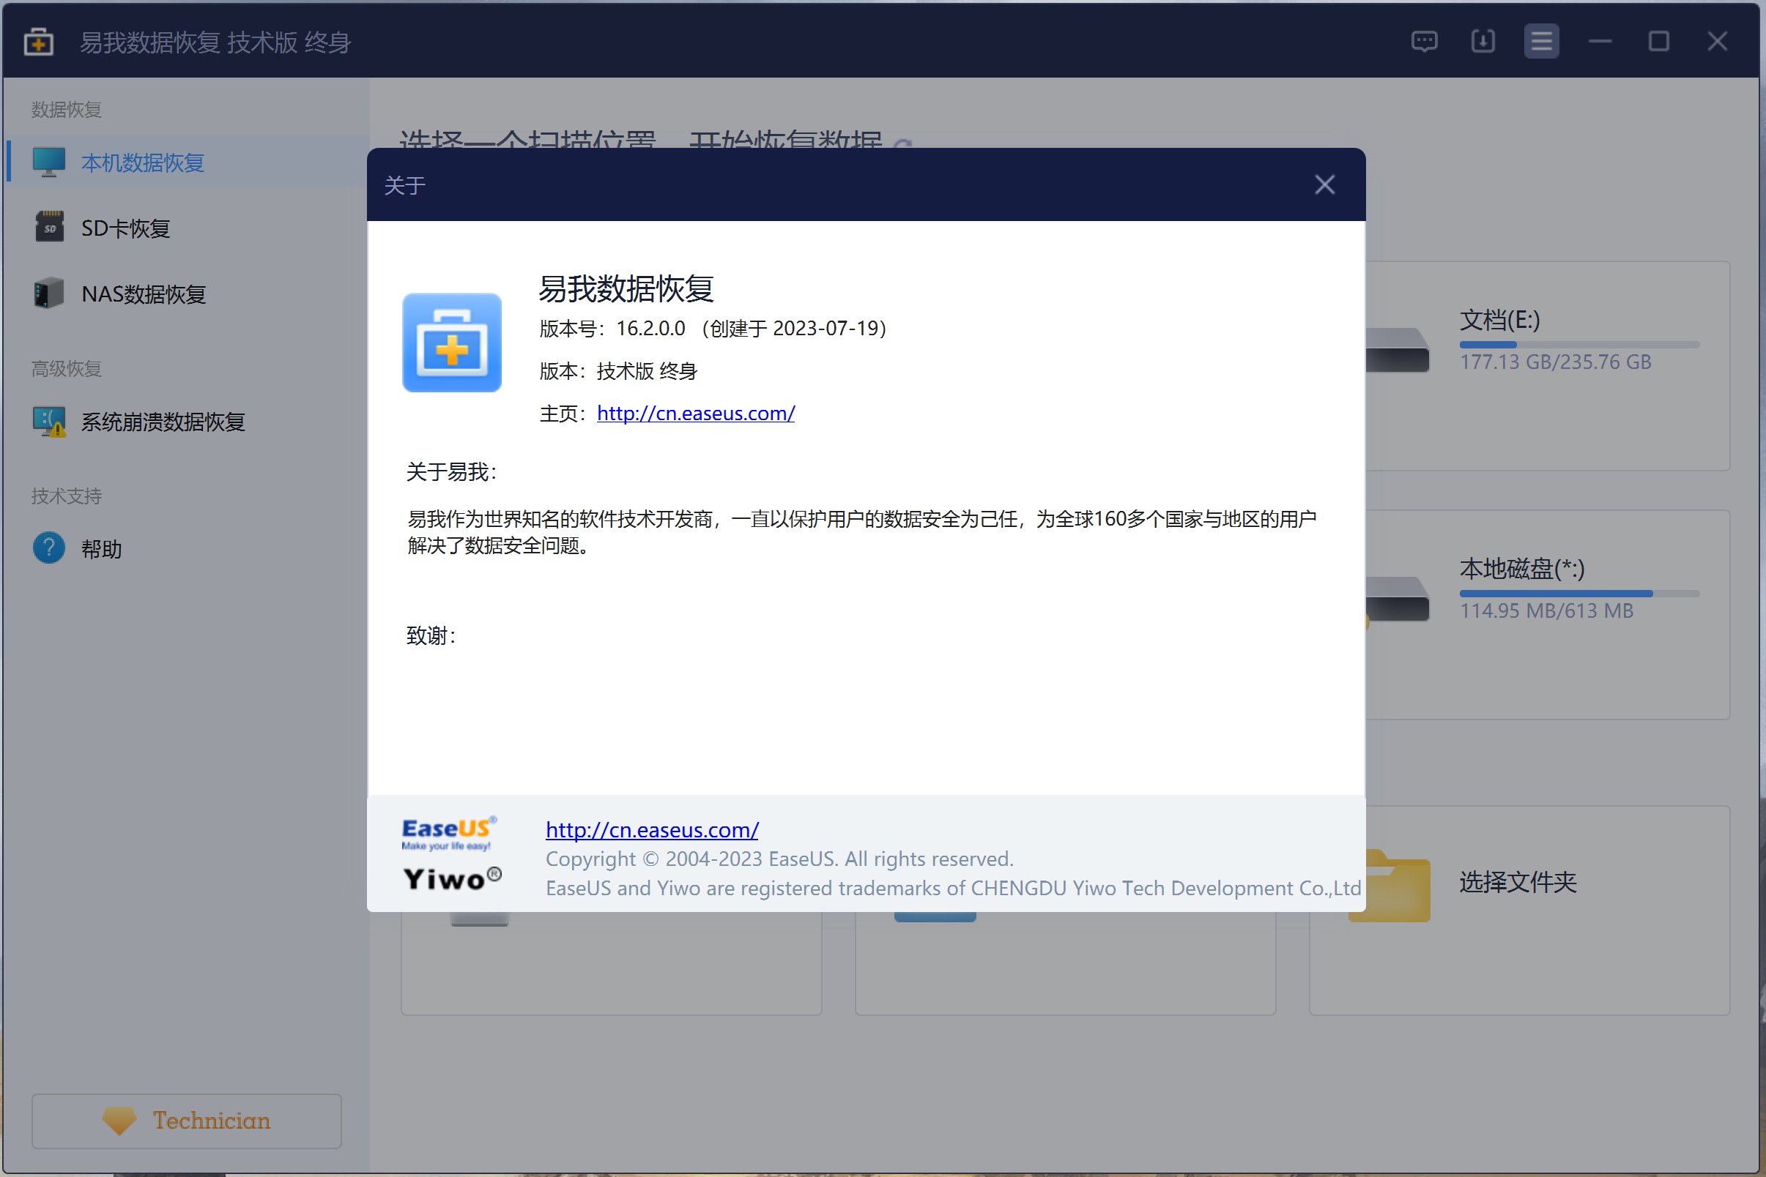This screenshot has width=1766, height=1177.
Task: Click the app toolbox icon in title bar
Action: (38, 42)
